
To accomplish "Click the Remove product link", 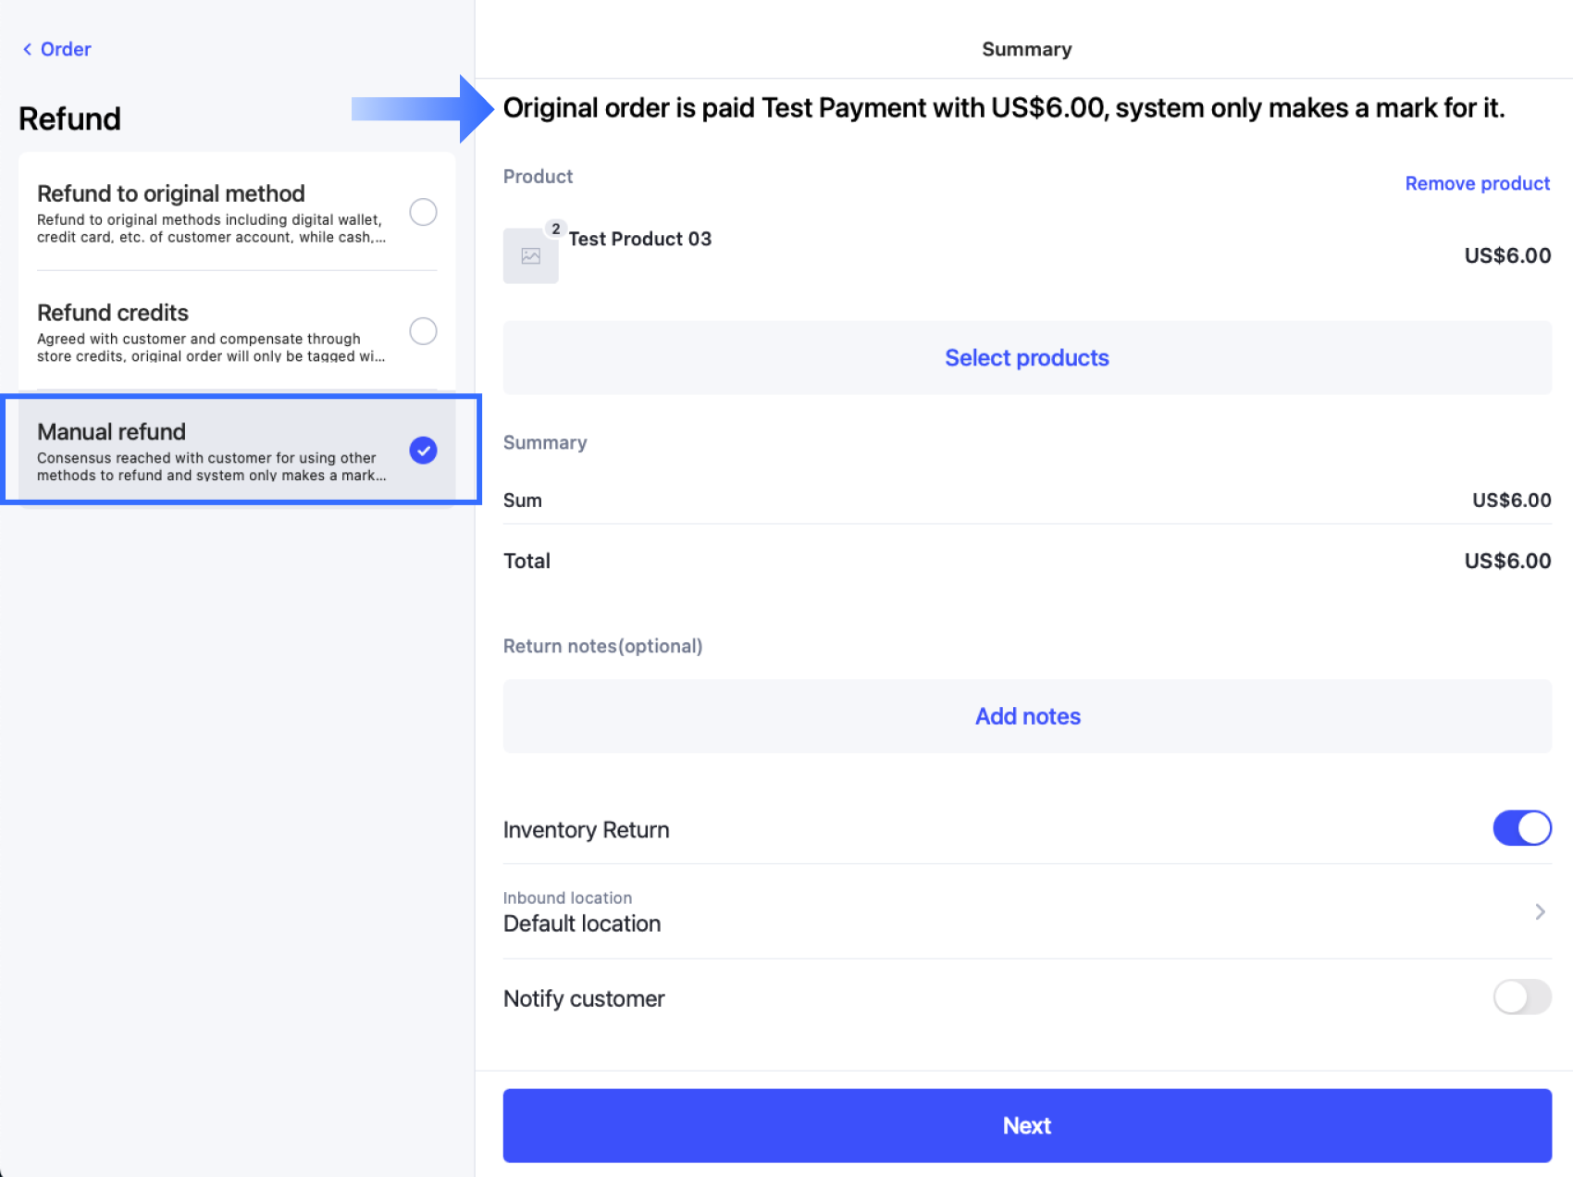I will coord(1477,183).
